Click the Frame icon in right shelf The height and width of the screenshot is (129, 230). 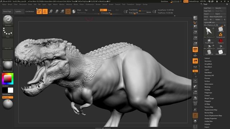pyautogui.click(x=195, y=81)
